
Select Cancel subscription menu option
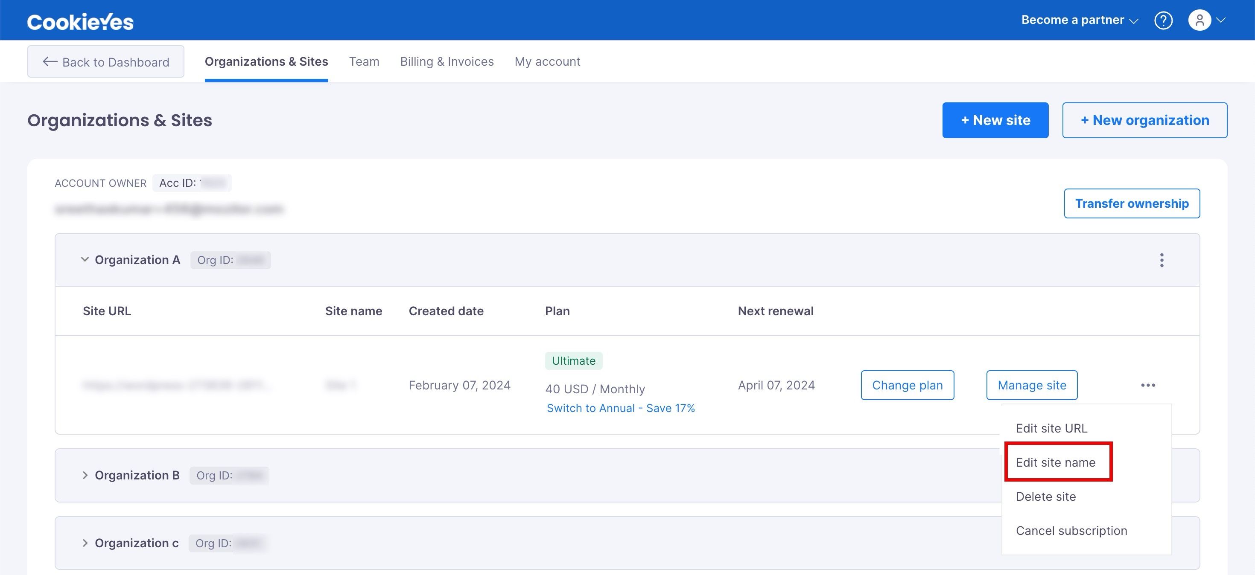(1071, 530)
